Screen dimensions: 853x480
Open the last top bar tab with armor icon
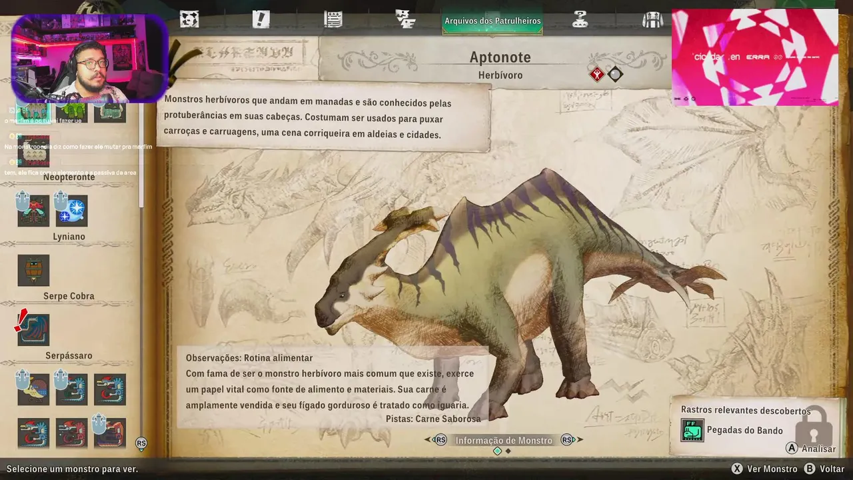coord(652,20)
